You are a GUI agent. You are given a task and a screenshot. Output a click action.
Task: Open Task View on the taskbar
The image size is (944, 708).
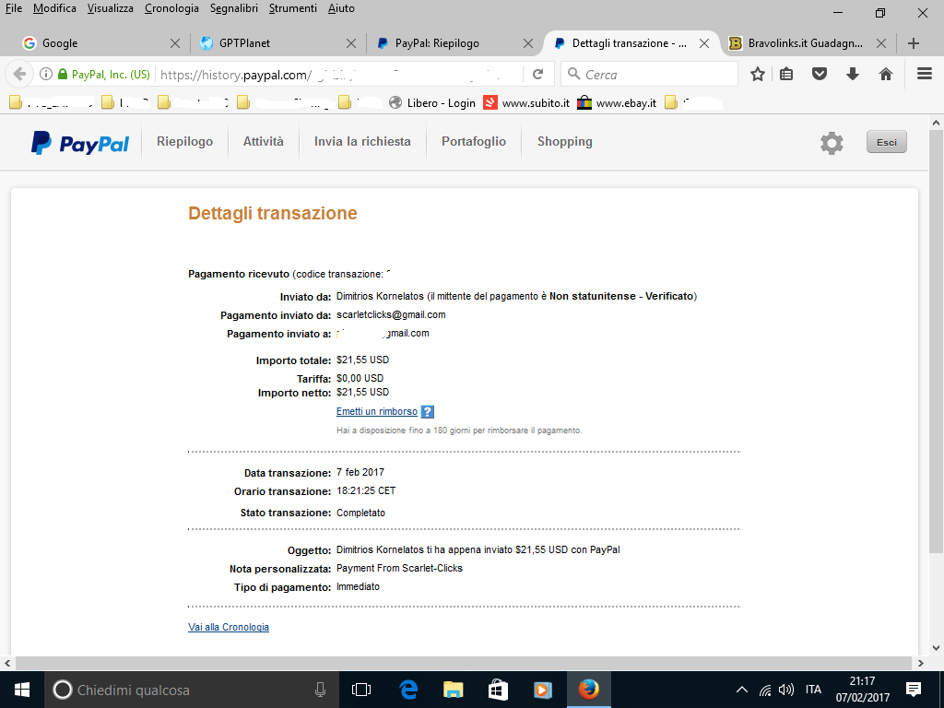tap(361, 690)
